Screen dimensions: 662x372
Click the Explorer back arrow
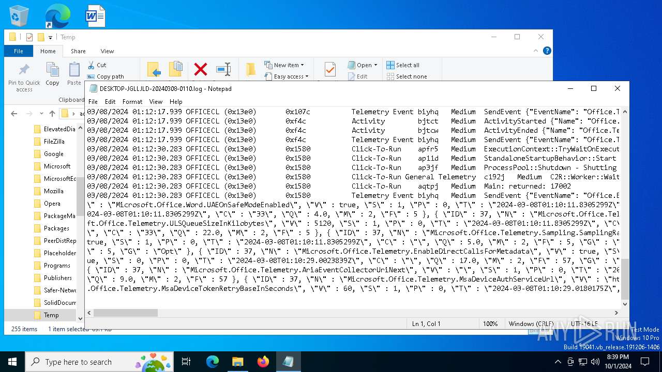pos(14,114)
